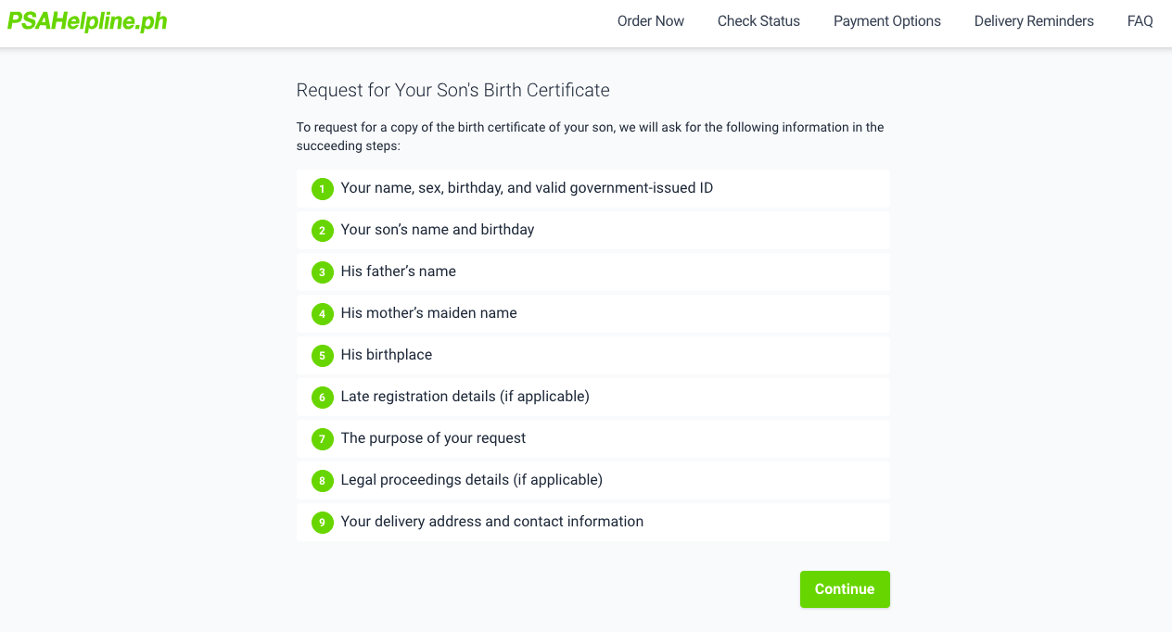Click the green number 8 step badge
1172x632 pixels.
pyautogui.click(x=322, y=481)
